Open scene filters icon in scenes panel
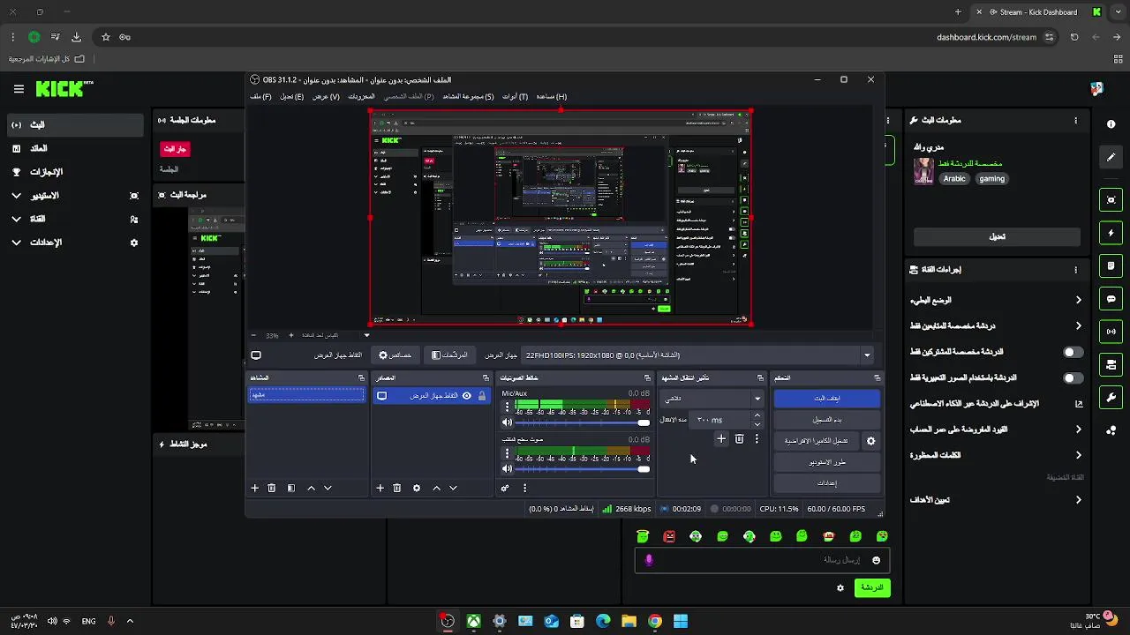 pyautogui.click(x=290, y=488)
